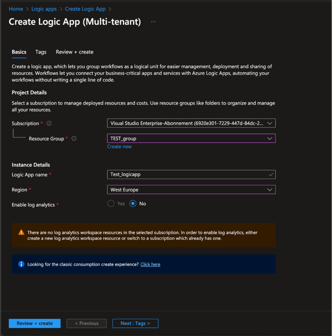Click the blue info icon in the consumption banner
332x336 pixels.
click(21, 264)
